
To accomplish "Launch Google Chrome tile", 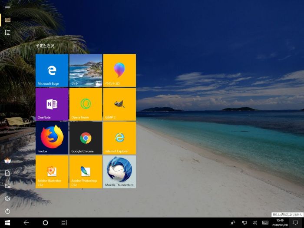I will (86, 138).
